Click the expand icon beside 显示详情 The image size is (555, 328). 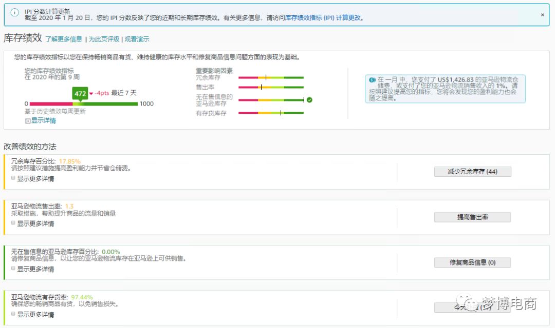click(27, 121)
